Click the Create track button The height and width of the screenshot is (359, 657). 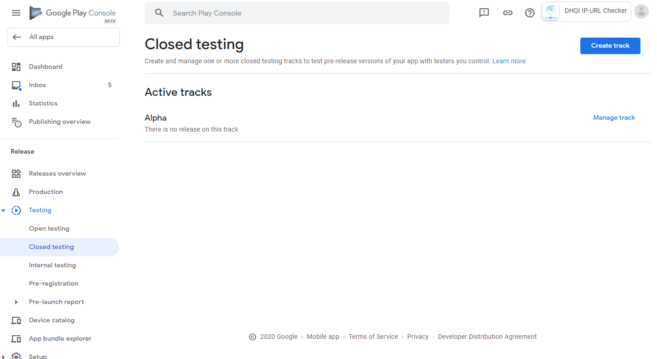coord(610,46)
